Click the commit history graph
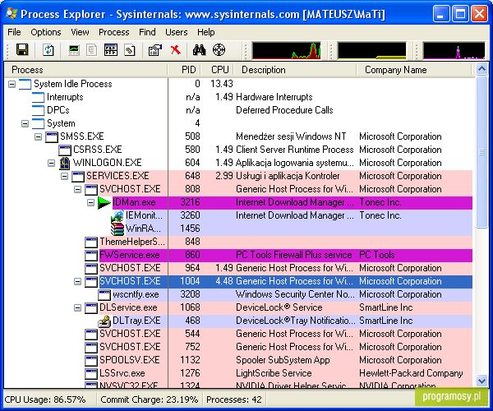Screen dimensions: 493x411 pyautogui.click(x=371, y=51)
